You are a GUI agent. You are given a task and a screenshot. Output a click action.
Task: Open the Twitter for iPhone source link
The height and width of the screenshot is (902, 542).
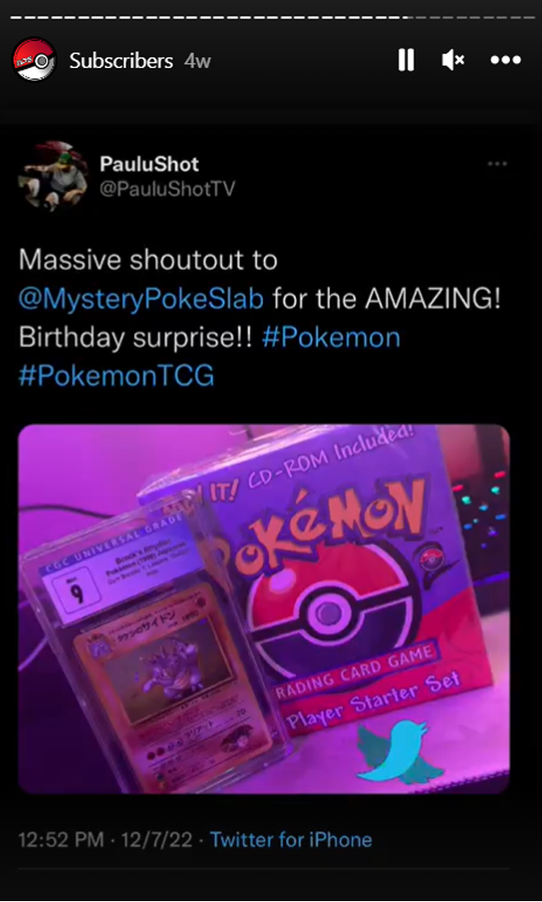[291, 840]
